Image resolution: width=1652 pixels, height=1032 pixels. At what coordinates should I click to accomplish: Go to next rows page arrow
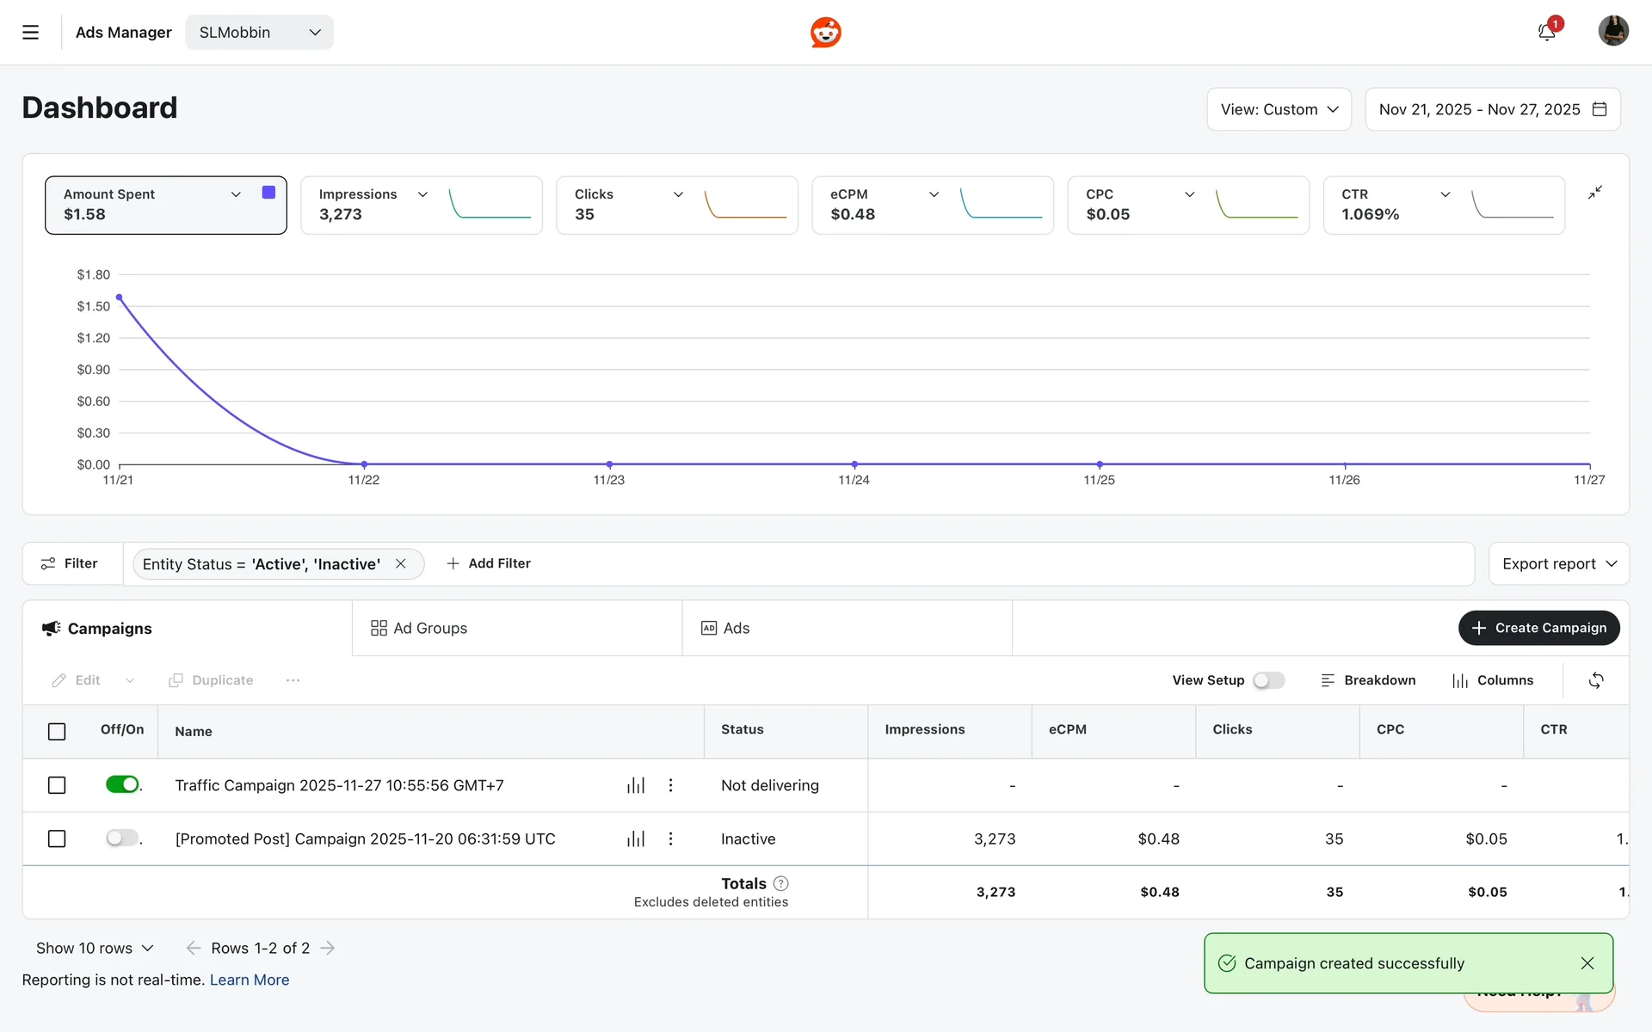(328, 948)
